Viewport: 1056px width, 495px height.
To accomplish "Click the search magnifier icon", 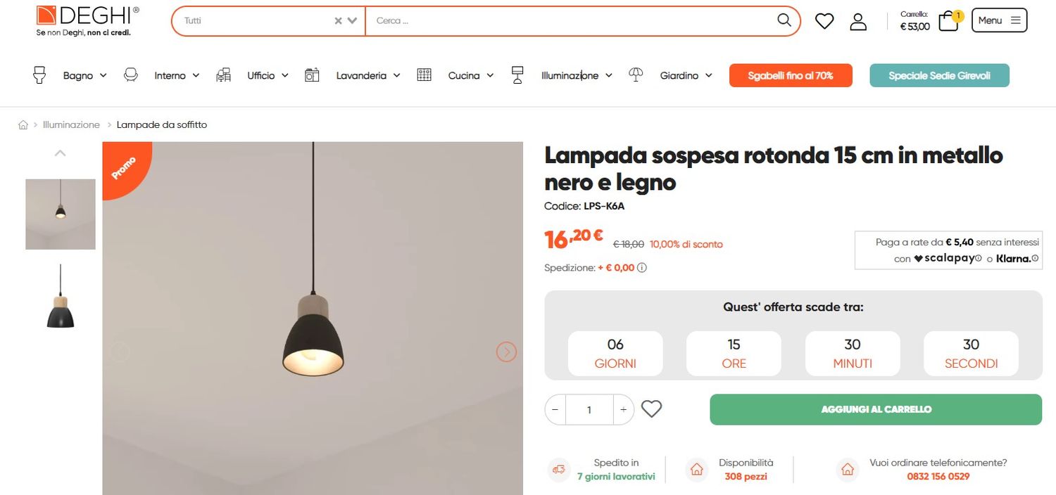I will pyautogui.click(x=784, y=20).
